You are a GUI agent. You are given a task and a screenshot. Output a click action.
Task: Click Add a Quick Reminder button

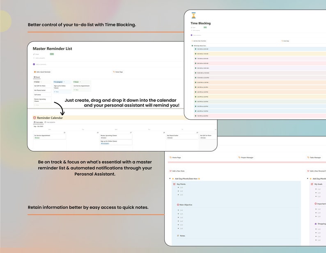(x=42, y=72)
